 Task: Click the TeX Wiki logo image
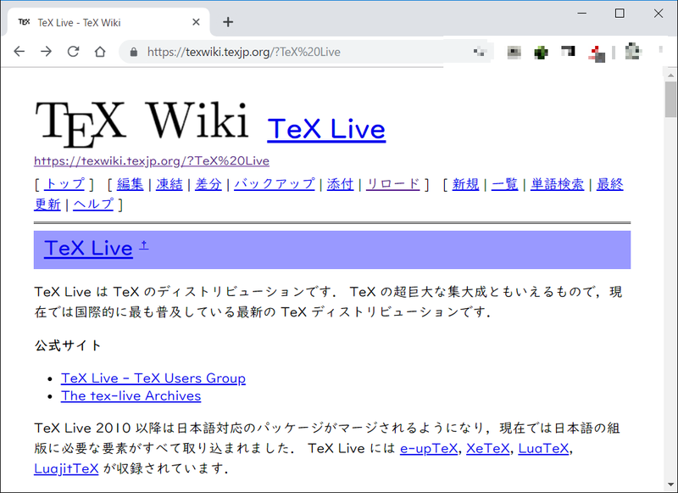pyautogui.click(x=142, y=123)
